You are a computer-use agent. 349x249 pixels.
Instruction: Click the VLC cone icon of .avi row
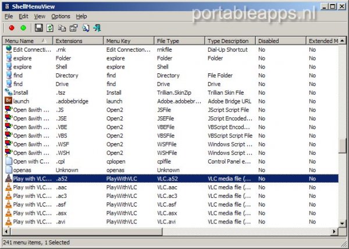point(9,222)
